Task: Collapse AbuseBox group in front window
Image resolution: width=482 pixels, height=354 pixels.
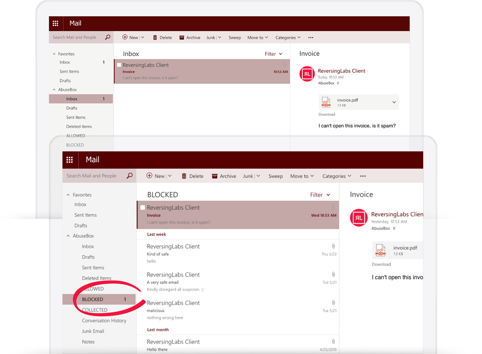Action: [68, 236]
